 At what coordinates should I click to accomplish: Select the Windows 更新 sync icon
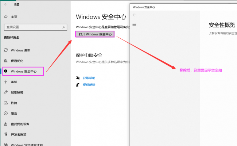point(6,50)
